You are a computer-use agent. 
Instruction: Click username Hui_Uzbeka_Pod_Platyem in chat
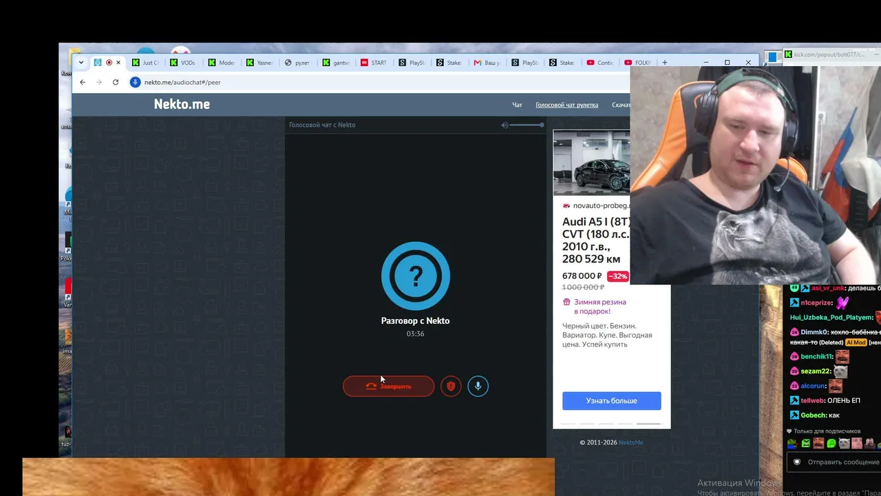[x=831, y=318]
